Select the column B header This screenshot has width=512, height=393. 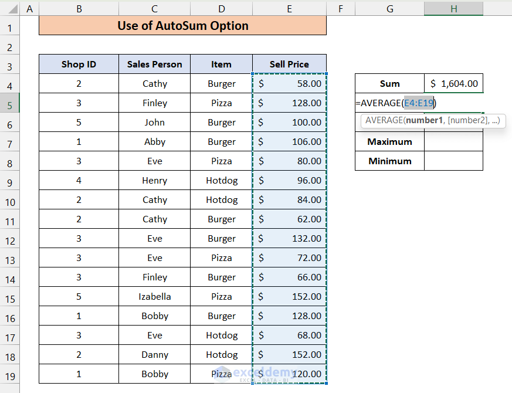click(x=79, y=8)
